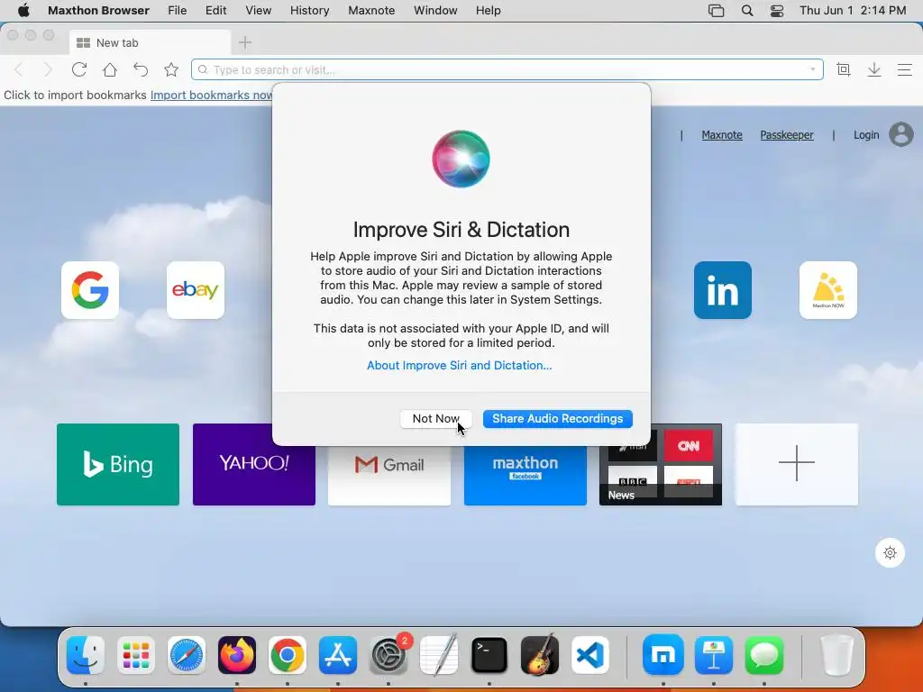The image size is (923, 692).
Task: Open the Edit menu
Action: [216, 11]
